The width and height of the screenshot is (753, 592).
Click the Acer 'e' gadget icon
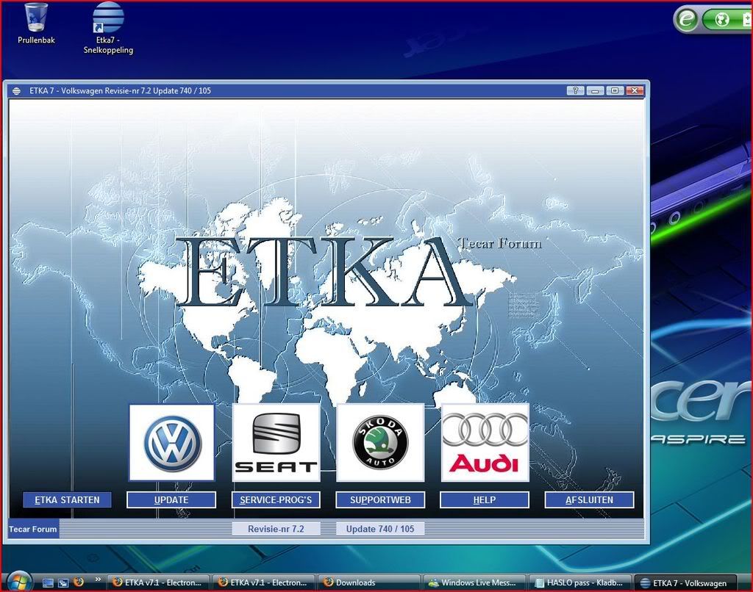click(x=686, y=19)
